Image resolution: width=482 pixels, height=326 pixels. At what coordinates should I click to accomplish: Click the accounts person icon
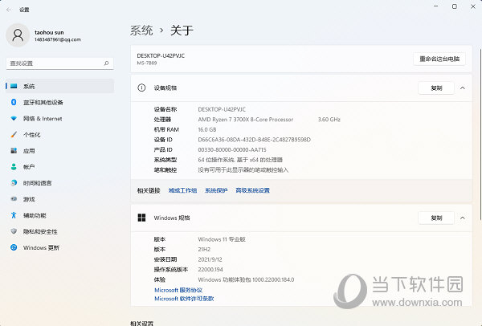click(x=14, y=166)
